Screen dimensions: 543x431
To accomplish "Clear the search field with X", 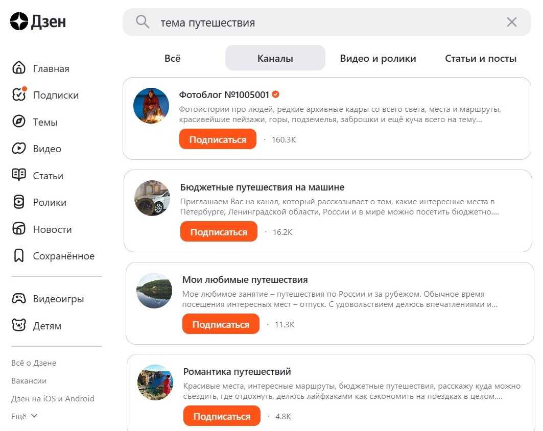I will (x=511, y=22).
